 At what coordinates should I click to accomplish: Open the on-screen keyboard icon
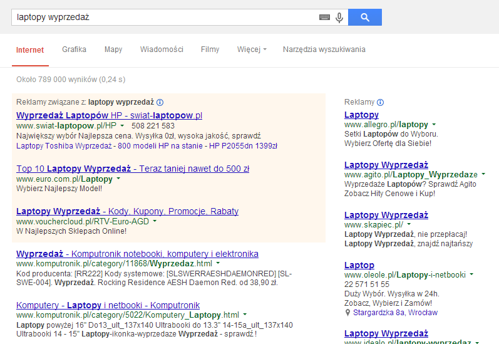pyautogui.click(x=324, y=17)
